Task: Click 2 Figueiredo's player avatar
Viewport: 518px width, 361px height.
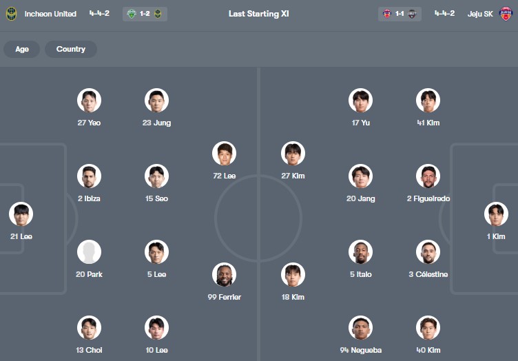Action: pyautogui.click(x=428, y=176)
